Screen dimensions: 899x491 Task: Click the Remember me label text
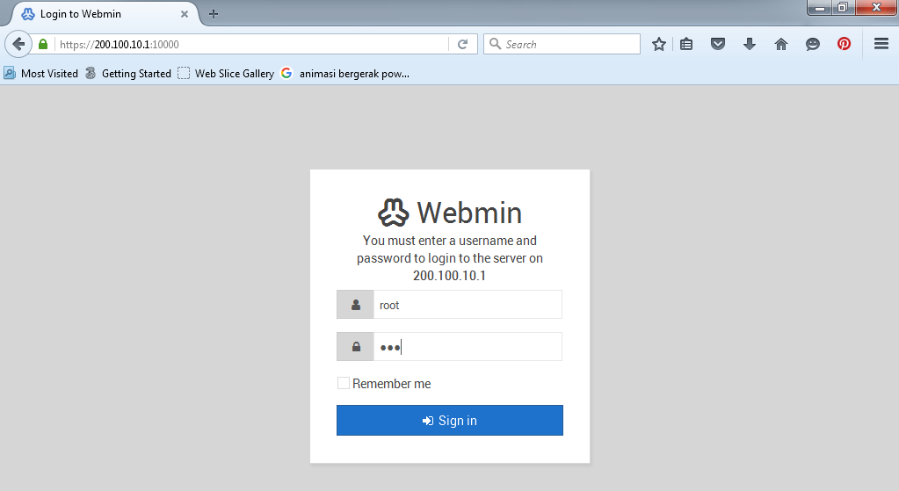[392, 384]
